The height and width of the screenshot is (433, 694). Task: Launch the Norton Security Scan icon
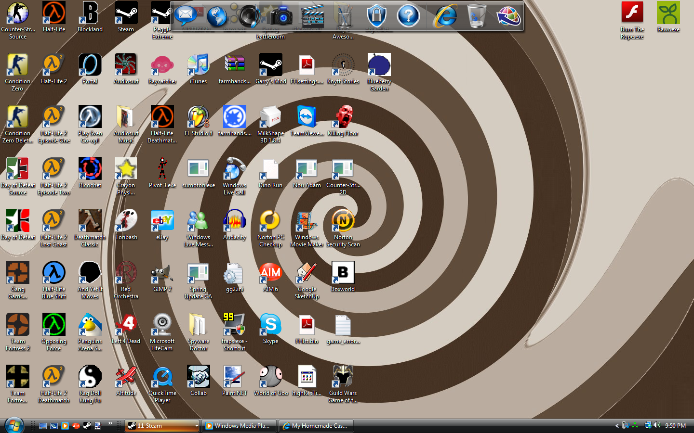(x=343, y=228)
